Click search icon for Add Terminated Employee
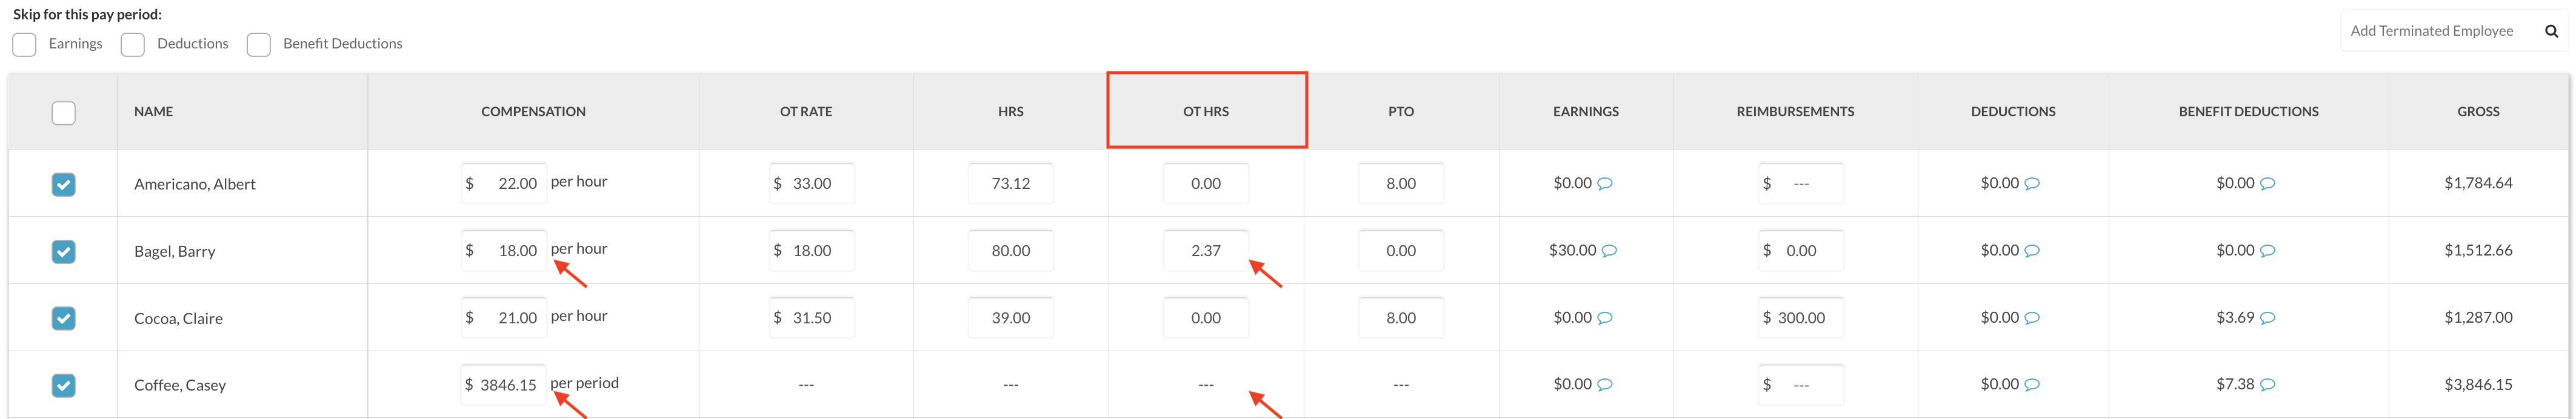 point(2551,31)
